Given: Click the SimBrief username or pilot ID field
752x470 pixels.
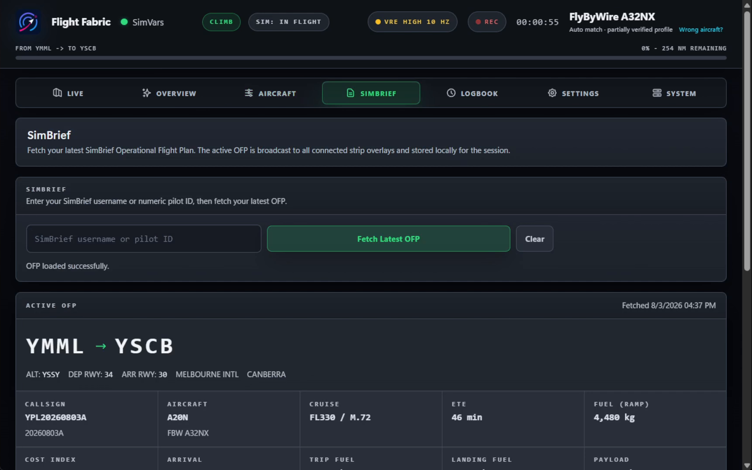Looking at the screenshot, I should coord(144,238).
